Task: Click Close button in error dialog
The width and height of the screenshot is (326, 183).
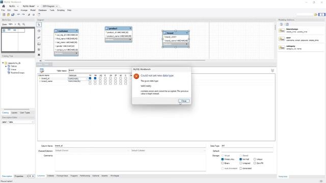Action: click(x=184, y=101)
